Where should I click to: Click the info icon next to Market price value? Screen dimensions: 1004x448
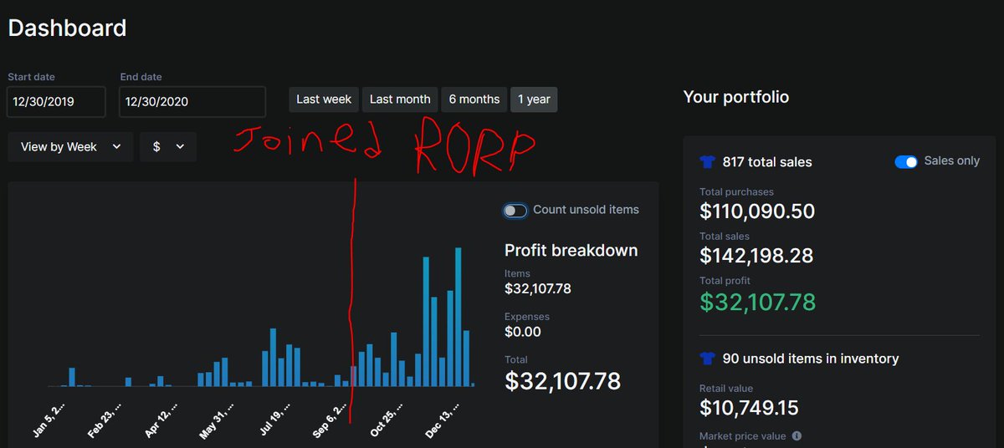797,435
